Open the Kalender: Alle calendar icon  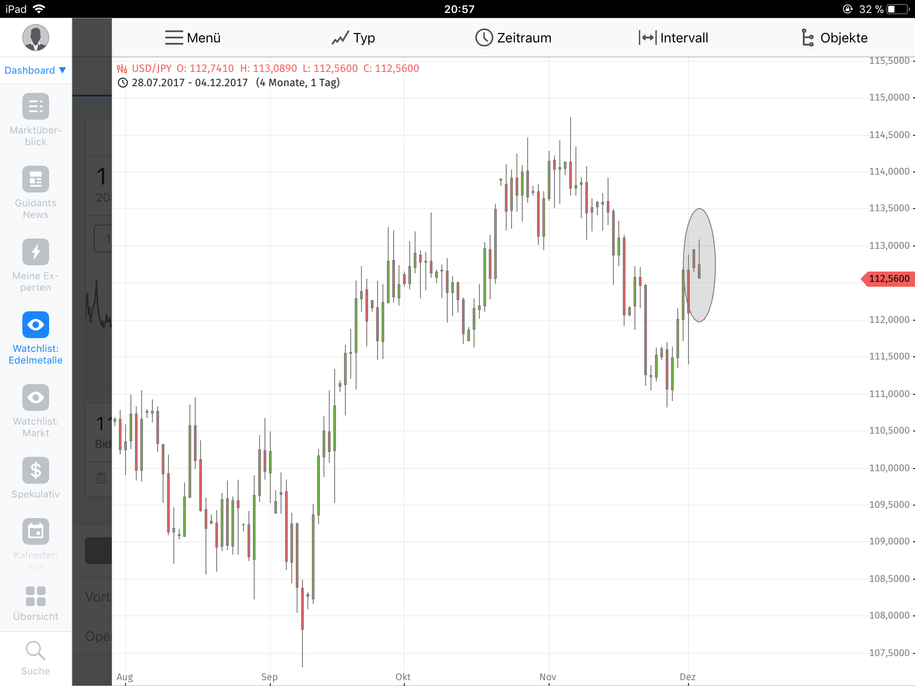click(x=35, y=531)
